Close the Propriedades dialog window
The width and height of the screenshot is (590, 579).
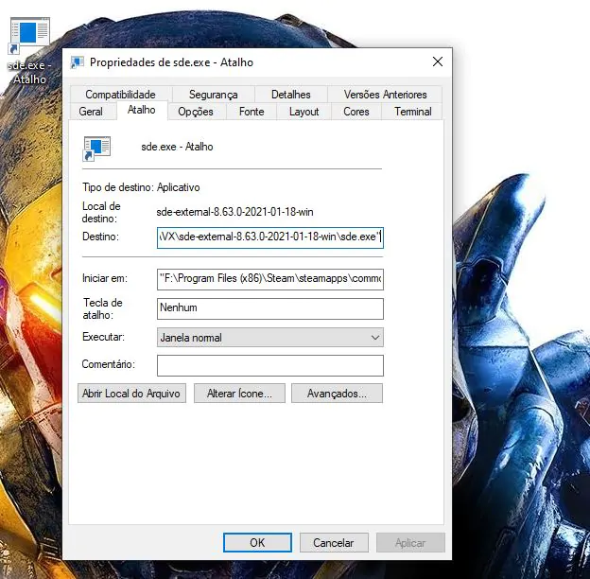pyautogui.click(x=437, y=62)
